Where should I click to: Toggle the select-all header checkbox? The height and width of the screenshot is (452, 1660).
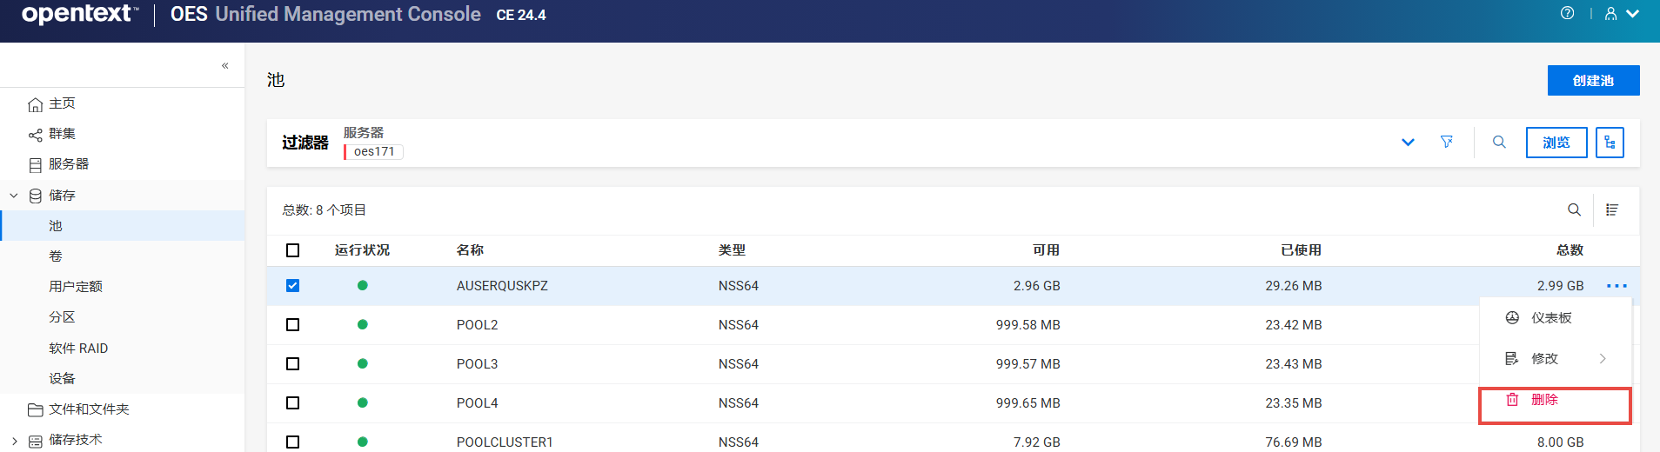[293, 250]
